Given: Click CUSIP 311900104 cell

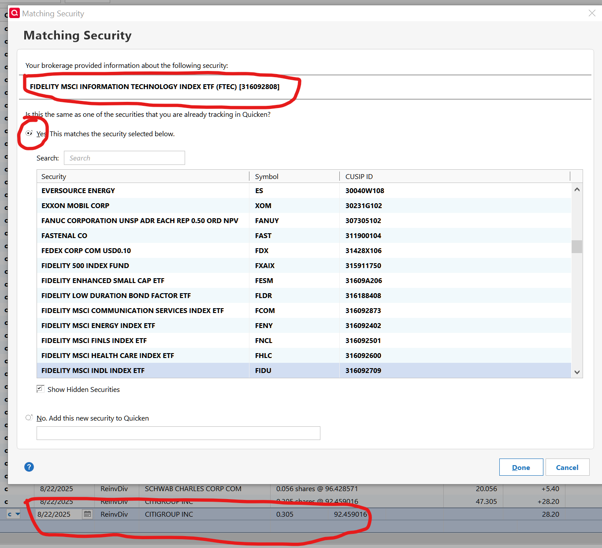Looking at the screenshot, I should click(363, 235).
